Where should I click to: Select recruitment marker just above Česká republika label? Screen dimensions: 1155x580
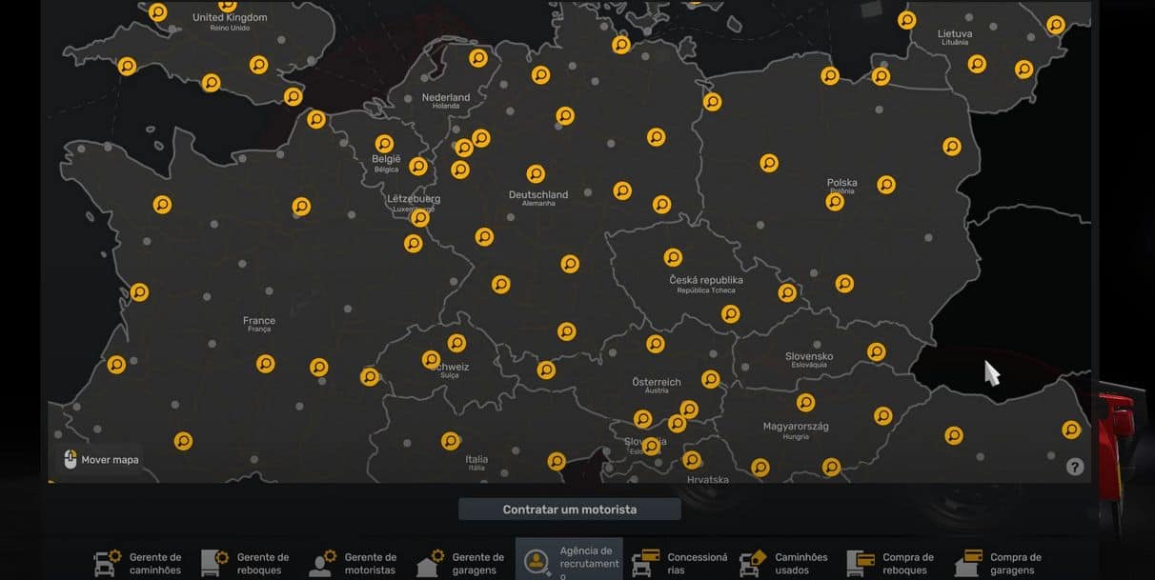673,257
